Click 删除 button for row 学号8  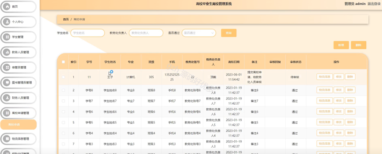(350, 90)
